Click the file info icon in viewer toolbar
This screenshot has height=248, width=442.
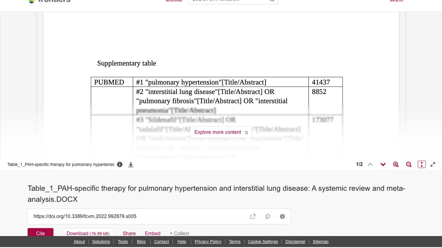(x=120, y=165)
